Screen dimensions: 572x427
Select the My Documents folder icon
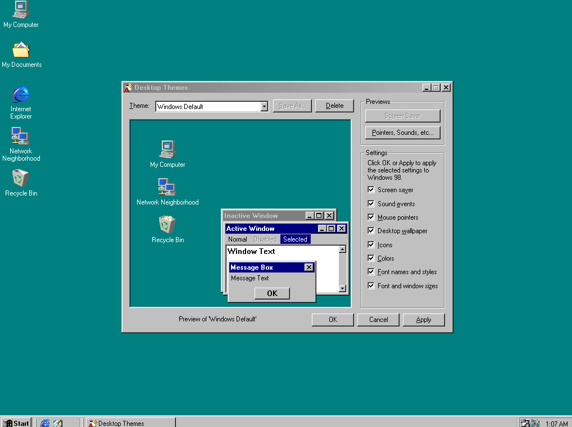click(x=21, y=51)
